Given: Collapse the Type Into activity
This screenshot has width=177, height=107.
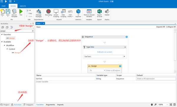Looking at the screenshot, I should (x=125, y=47).
